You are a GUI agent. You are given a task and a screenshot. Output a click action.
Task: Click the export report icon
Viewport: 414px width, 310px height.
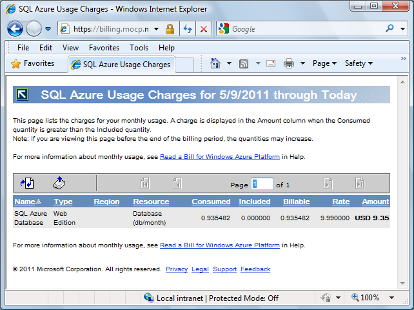[59, 183]
